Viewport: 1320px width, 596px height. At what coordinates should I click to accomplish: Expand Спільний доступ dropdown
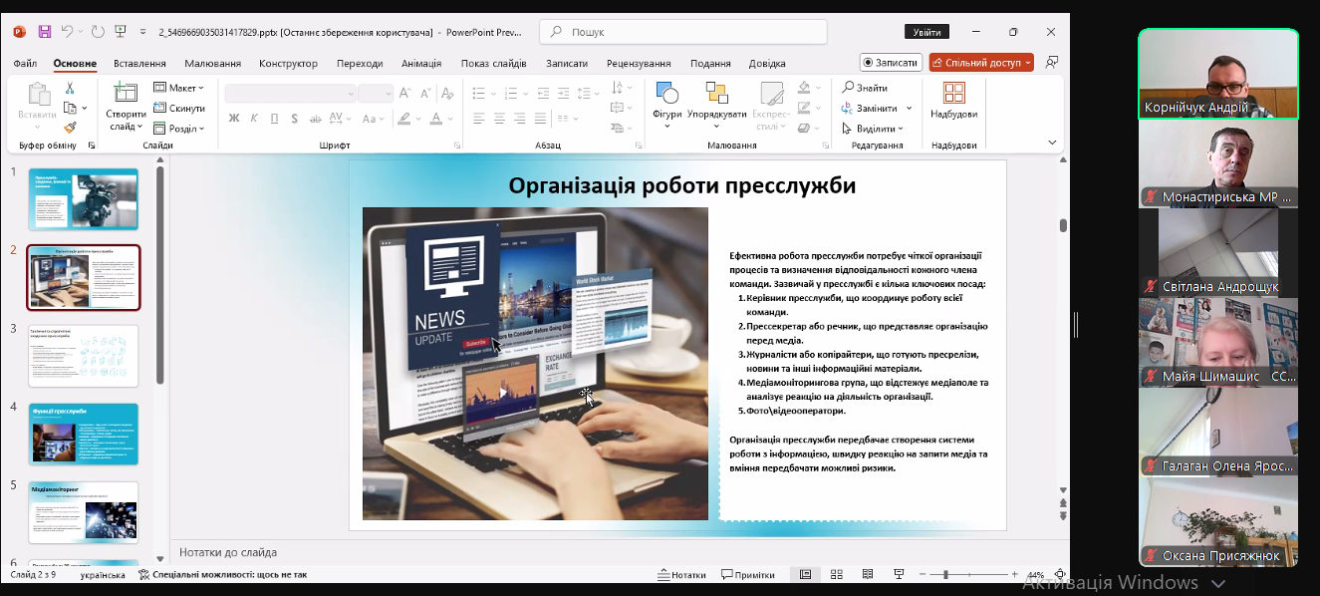(x=1027, y=62)
